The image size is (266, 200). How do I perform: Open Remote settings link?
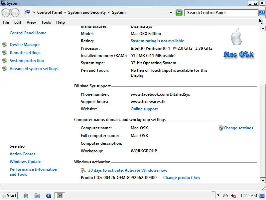pyautogui.click(x=25, y=53)
